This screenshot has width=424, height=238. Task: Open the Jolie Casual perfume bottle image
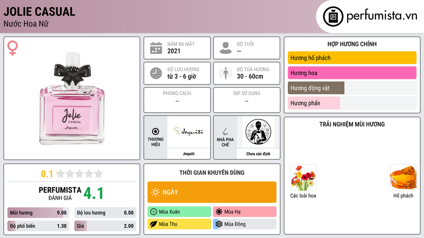(72, 98)
